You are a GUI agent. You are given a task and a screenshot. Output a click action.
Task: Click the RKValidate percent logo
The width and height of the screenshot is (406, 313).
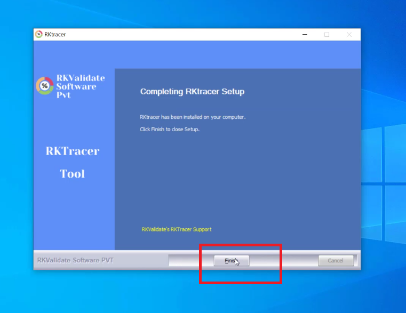pos(45,86)
